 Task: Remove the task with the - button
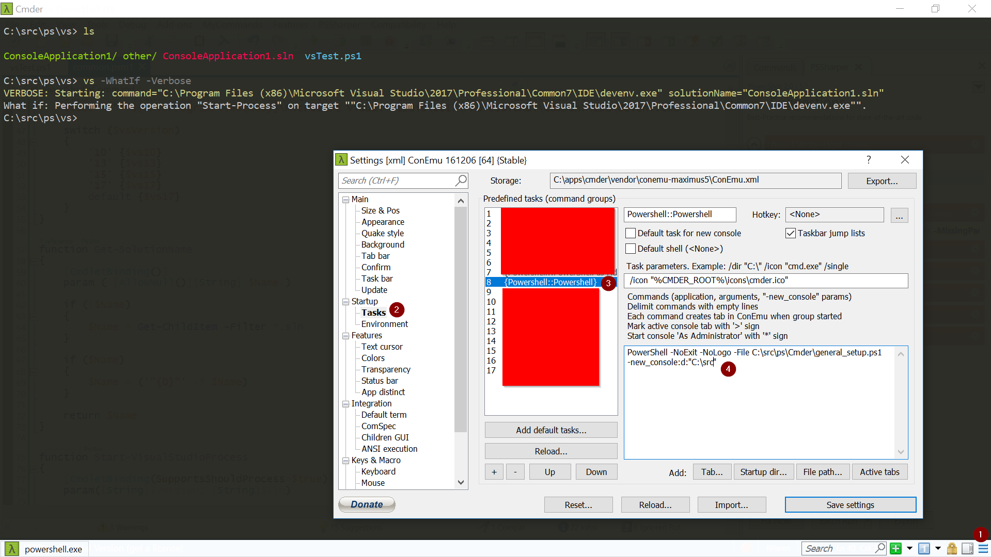[x=515, y=472]
